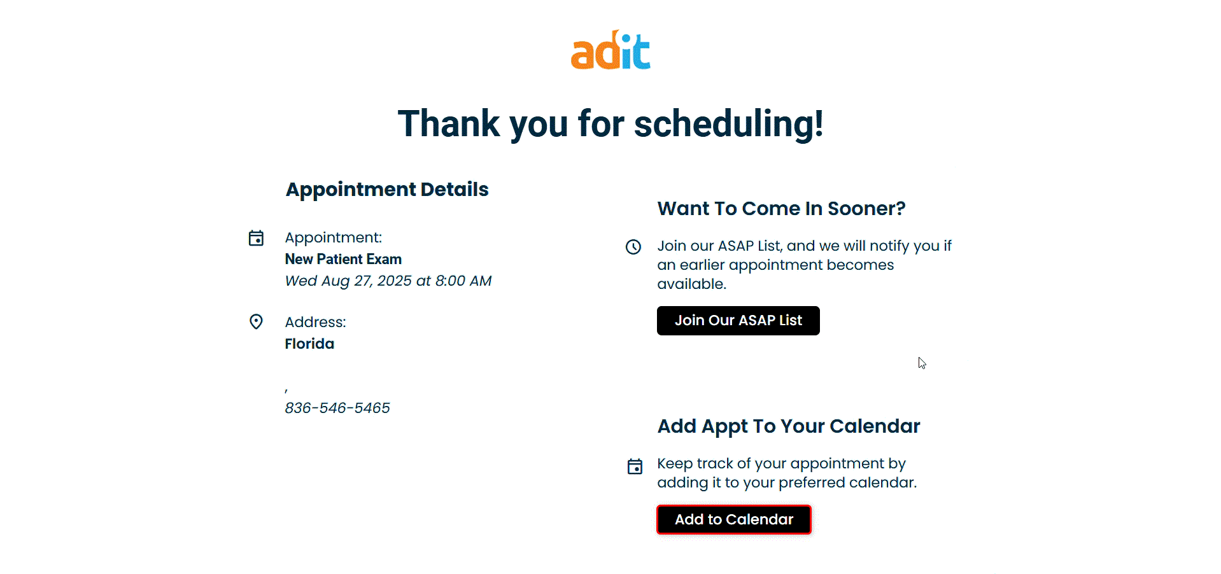Click the Address: label
Screen dimensions: 1221x574
(316, 323)
